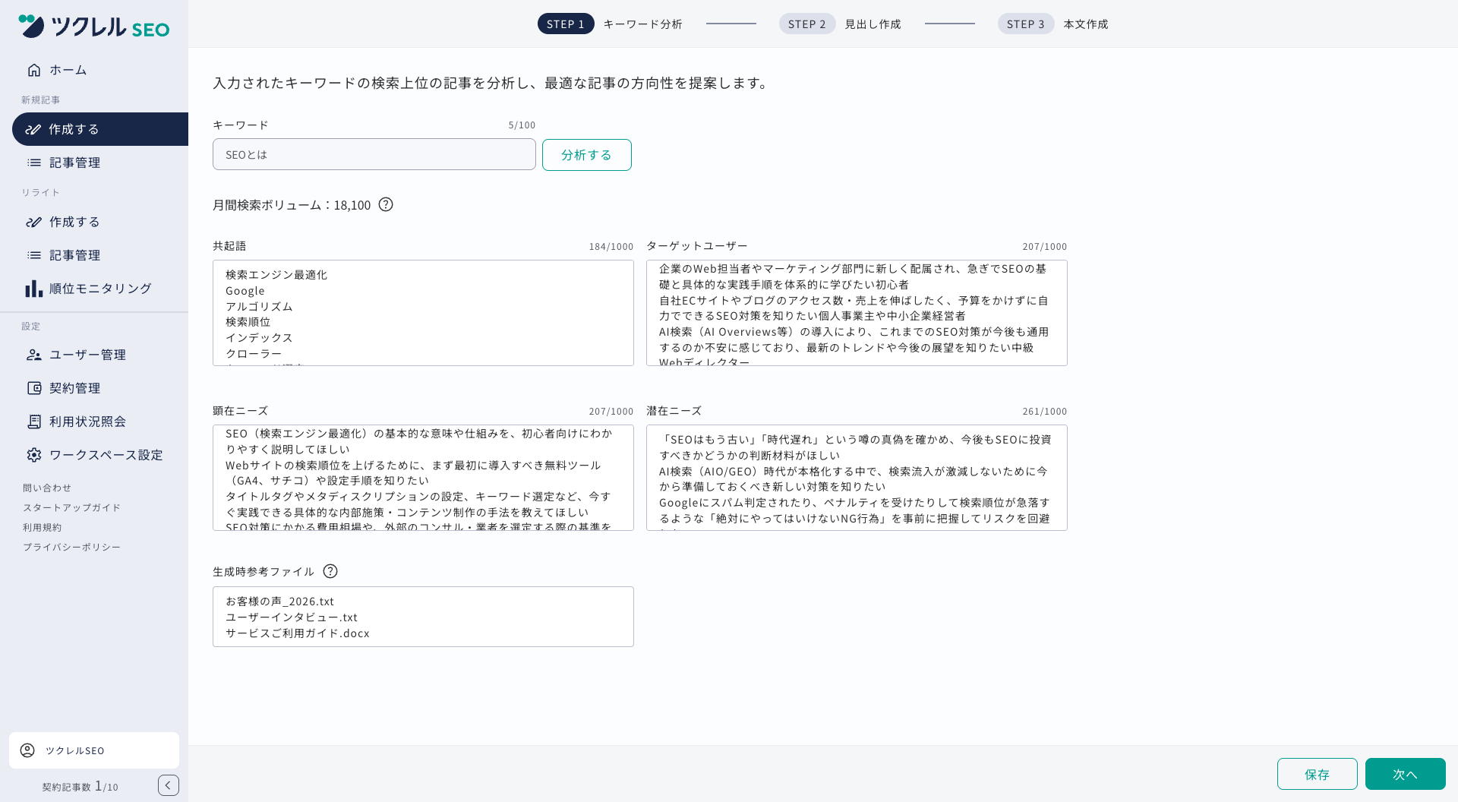Open 利用状況照会 page
This screenshot has height=802, width=1458.
pos(100,422)
